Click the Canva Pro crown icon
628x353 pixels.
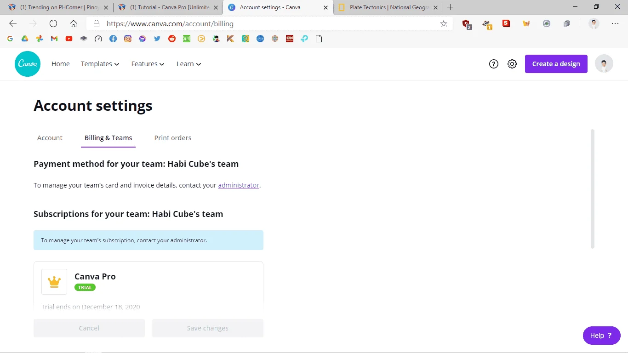point(54,282)
